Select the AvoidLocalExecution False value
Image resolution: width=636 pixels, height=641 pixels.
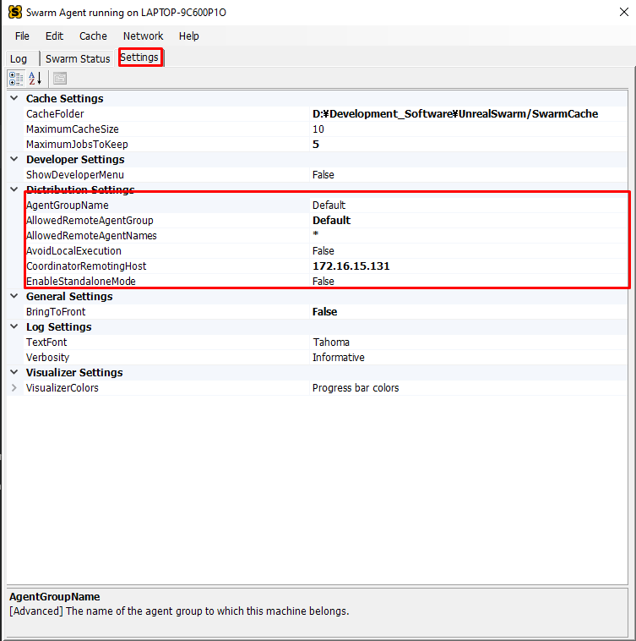[323, 251]
